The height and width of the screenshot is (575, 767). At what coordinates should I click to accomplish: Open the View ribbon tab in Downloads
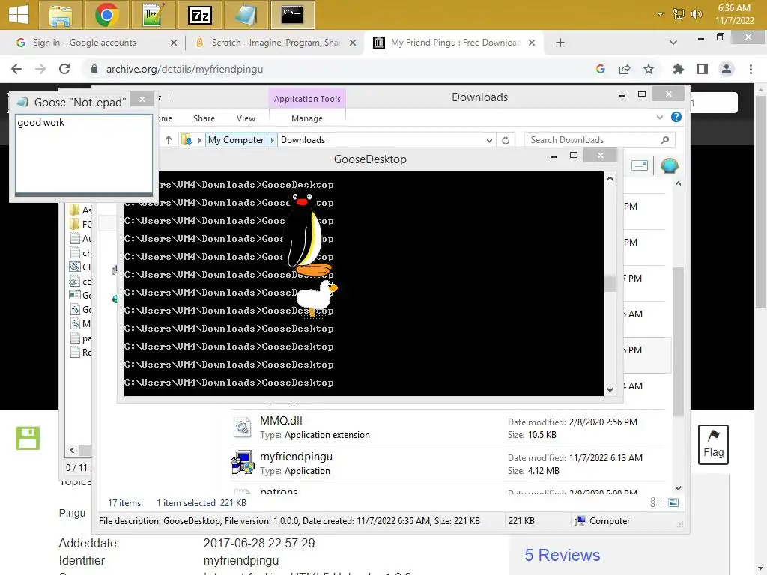[246, 118]
